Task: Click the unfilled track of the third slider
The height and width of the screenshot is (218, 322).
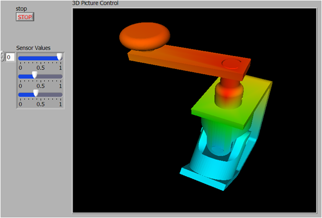Action: click(x=50, y=95)
